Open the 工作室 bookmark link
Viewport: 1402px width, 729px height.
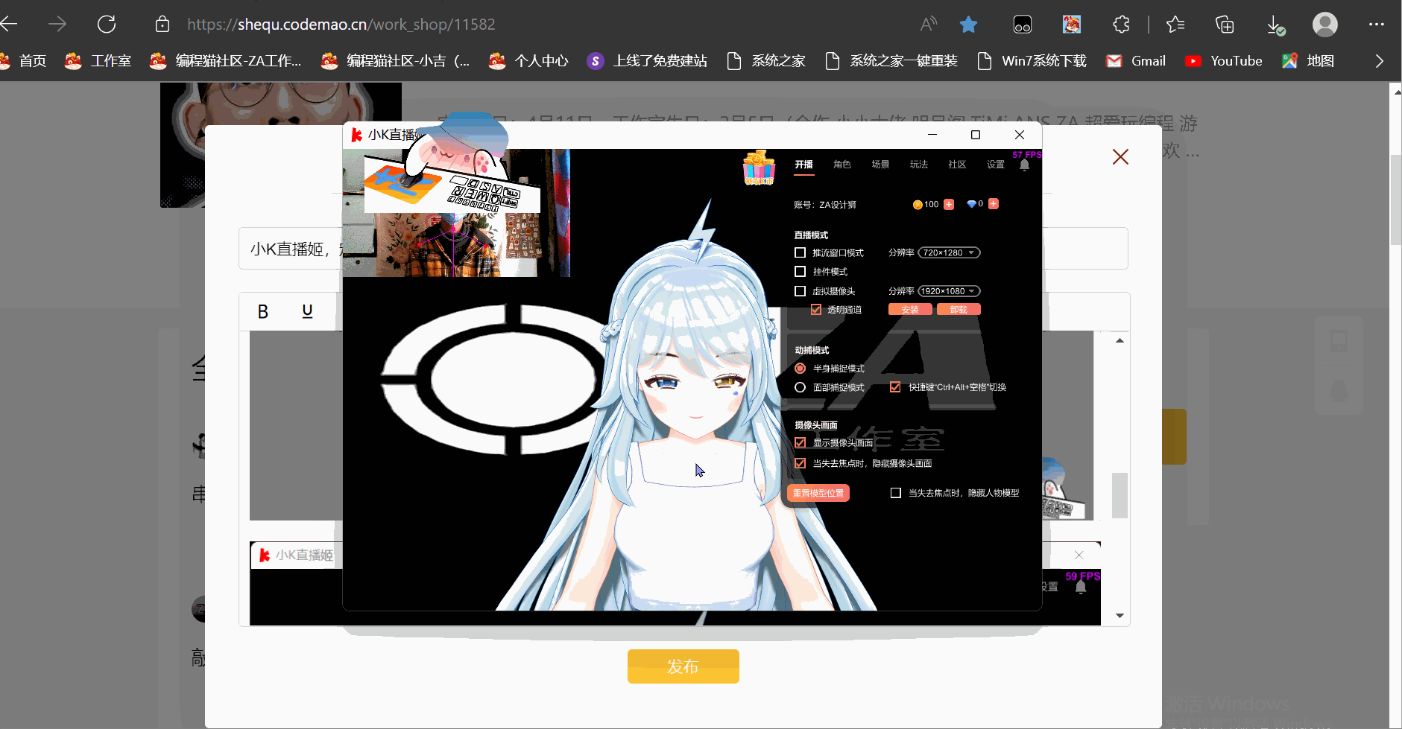98,61
